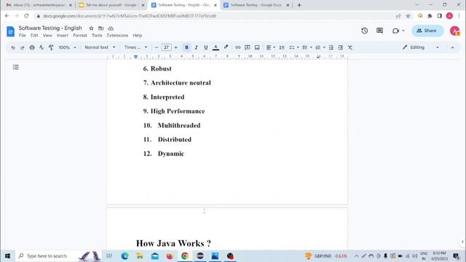Insert a link with the link icon

pos(238,47)
